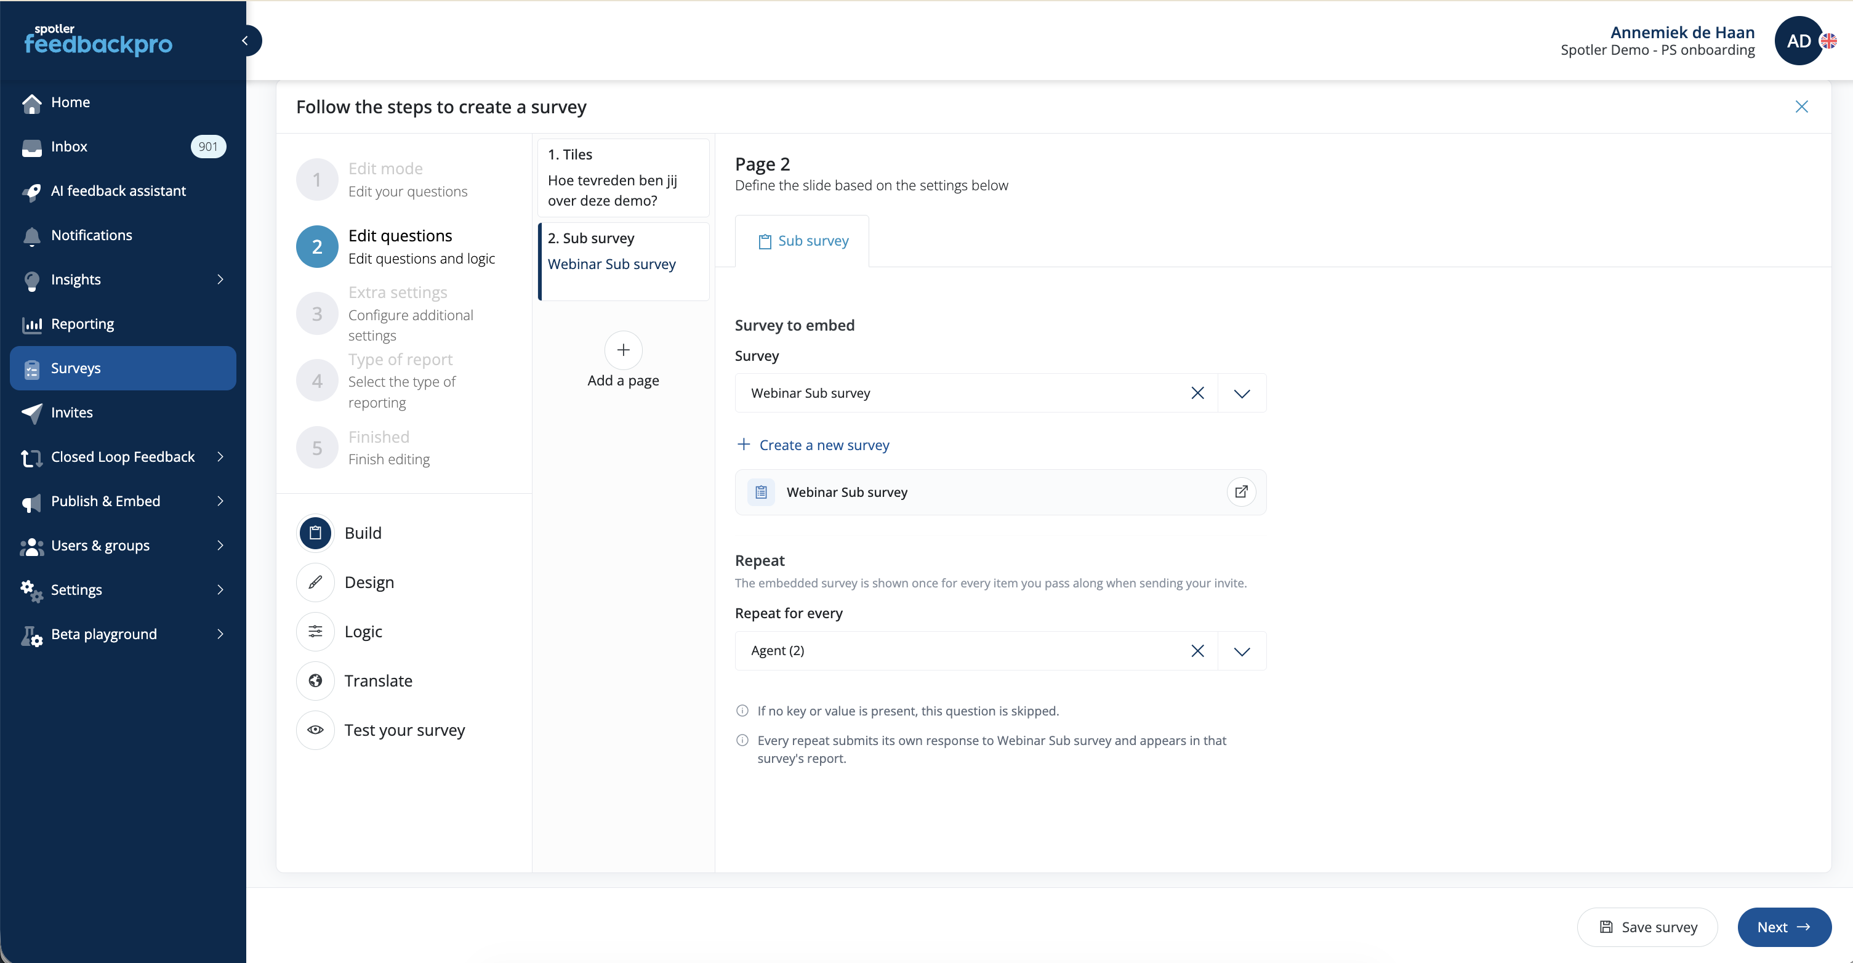Select the Sub survey tab
This screenshot has height=963, width=1853.
pos(802,241)
